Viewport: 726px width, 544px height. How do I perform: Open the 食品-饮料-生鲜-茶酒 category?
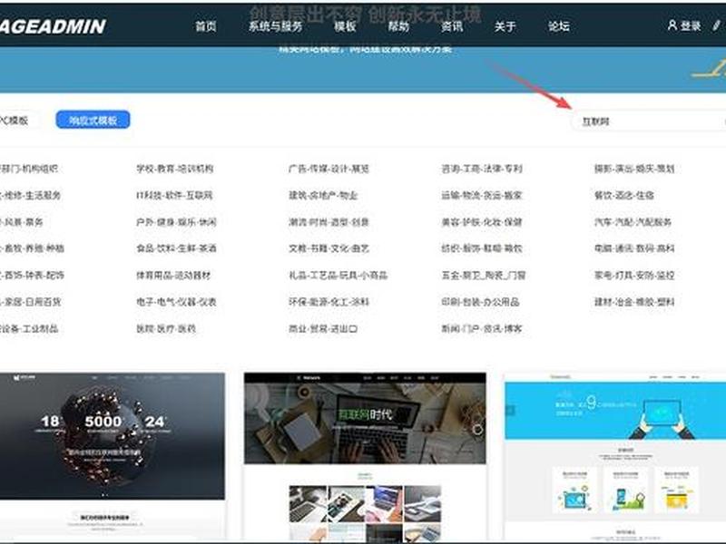[x=176, y=248]
